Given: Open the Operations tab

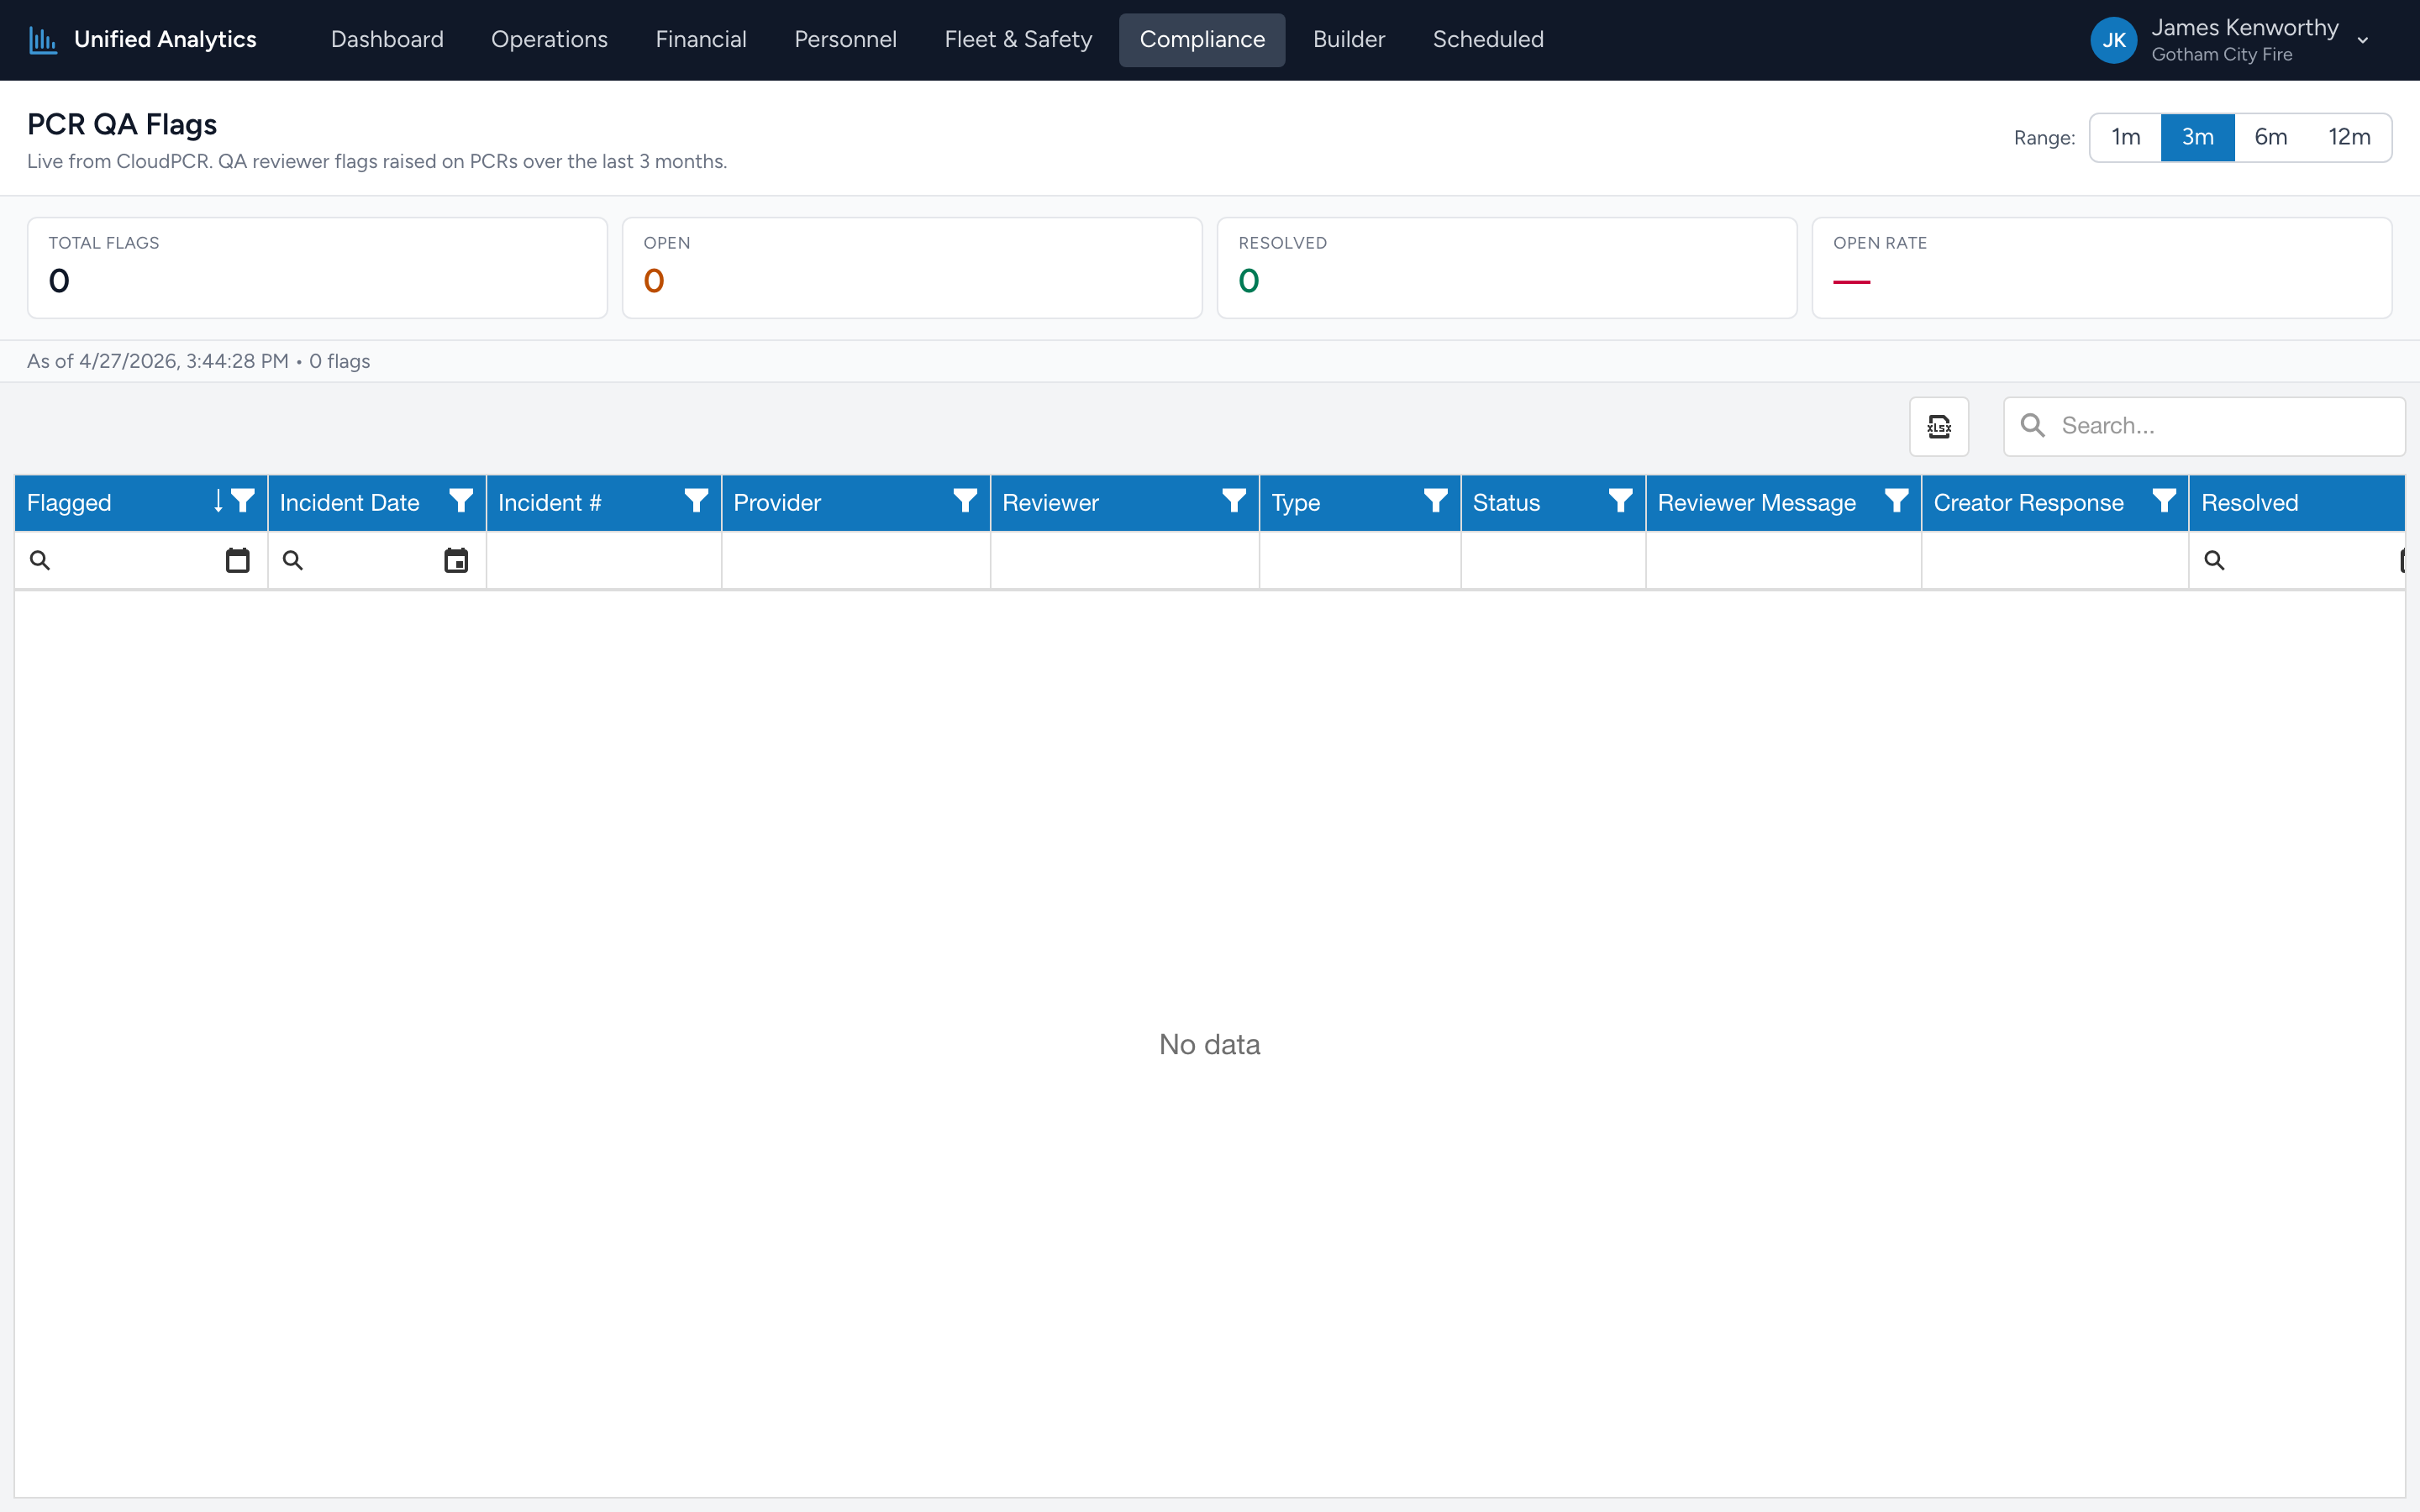Looking at the screenshot, I should point(549,40).
